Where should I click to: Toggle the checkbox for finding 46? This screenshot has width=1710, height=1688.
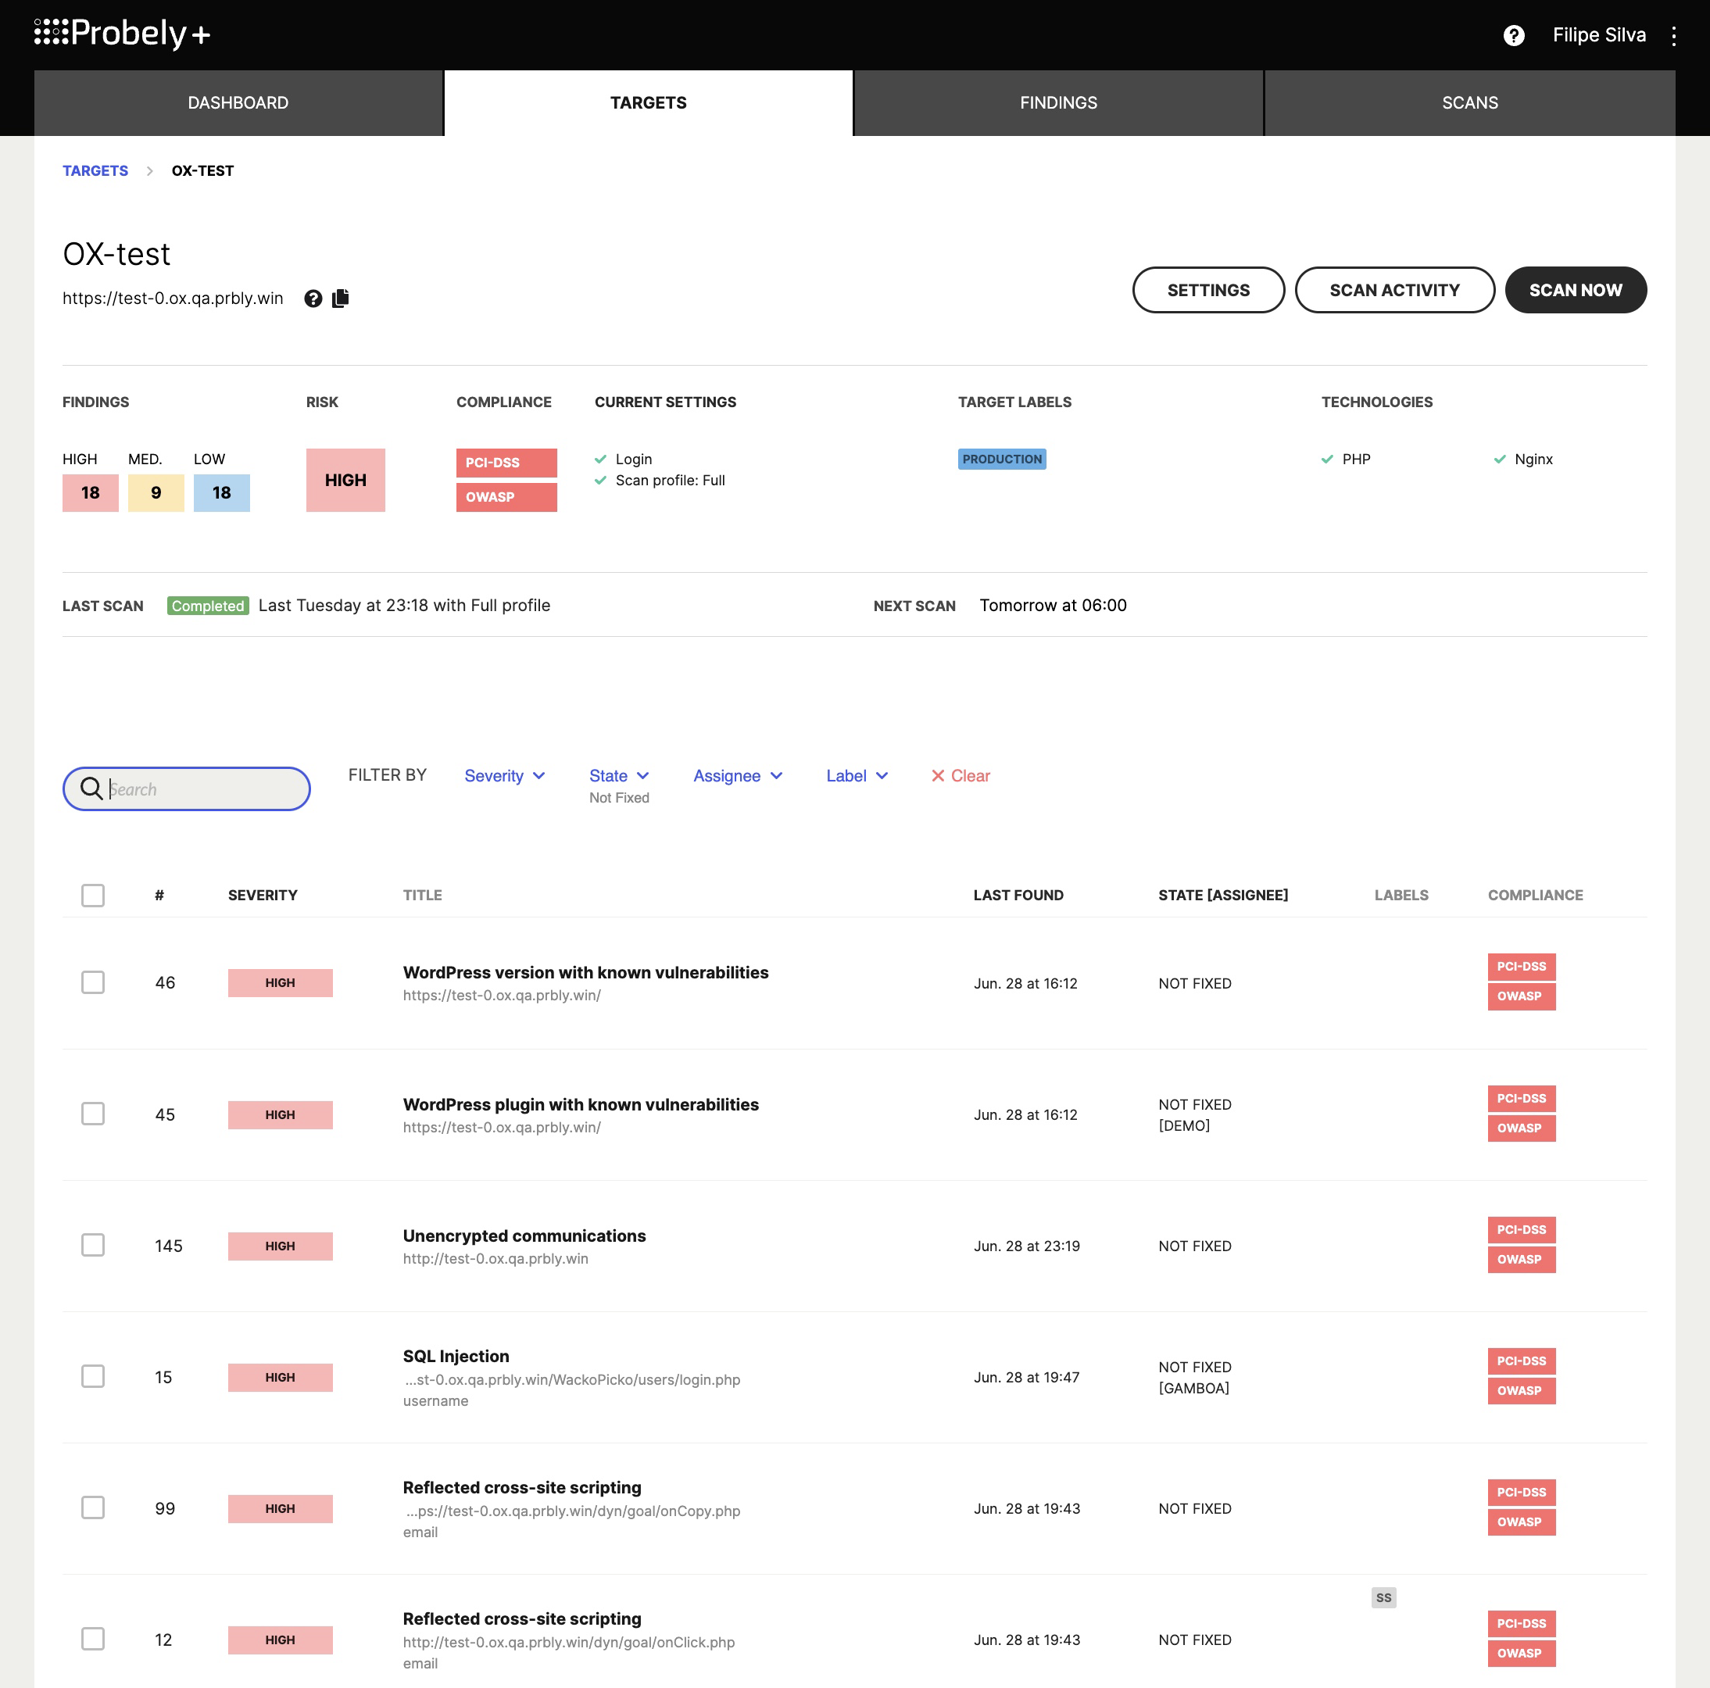pos(93,982)
